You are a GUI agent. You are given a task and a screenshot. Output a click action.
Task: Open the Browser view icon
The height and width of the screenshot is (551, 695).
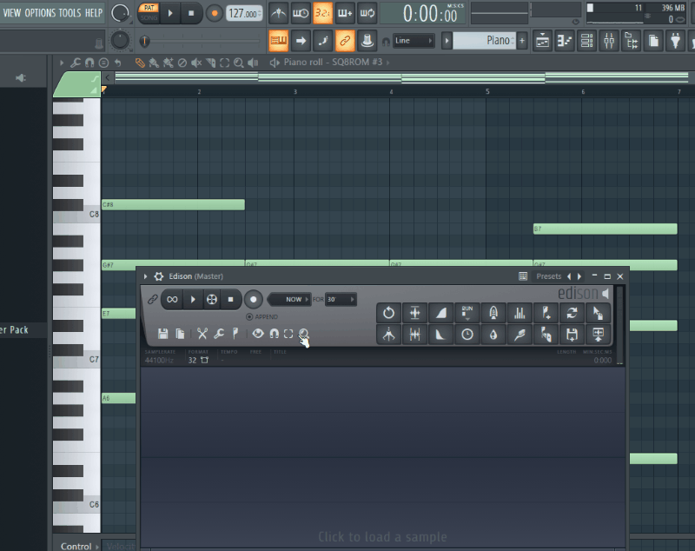pyautogui.click(x=632, y=41)
